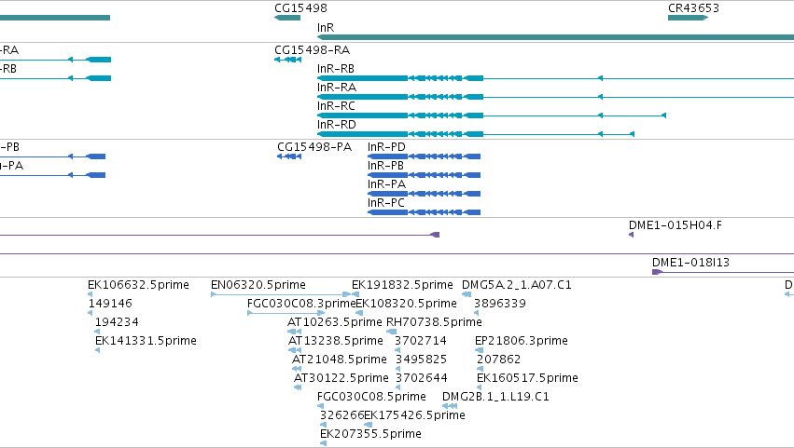Select the AT10263.5prime EST label

coord(335,322)
